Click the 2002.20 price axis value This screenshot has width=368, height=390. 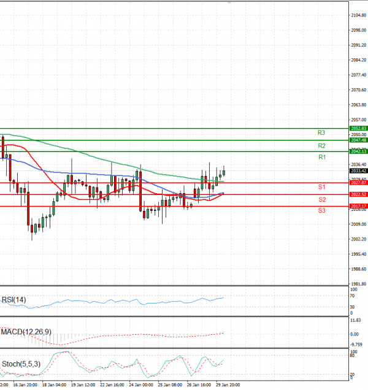pos(359,239)
